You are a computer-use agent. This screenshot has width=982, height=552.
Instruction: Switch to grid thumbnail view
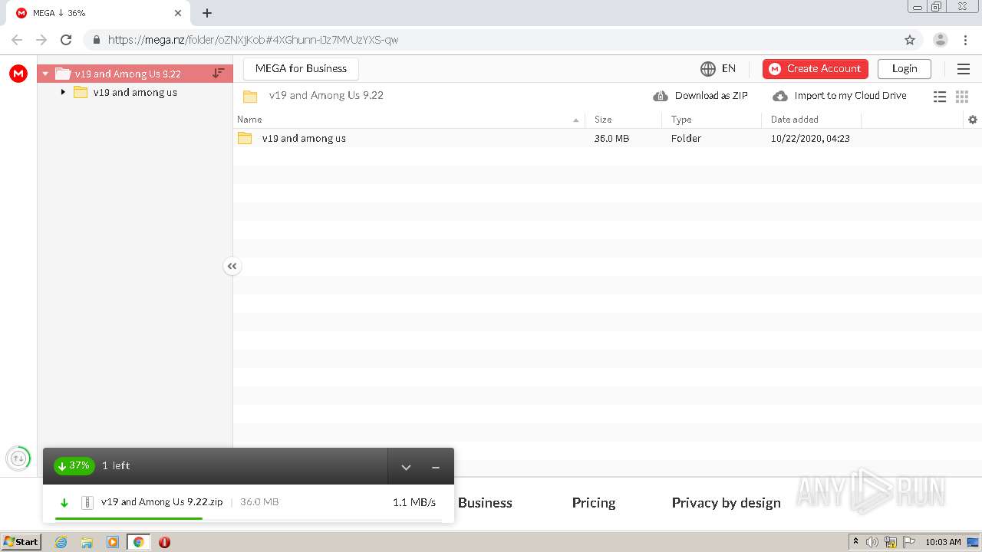tap(962, 97)
